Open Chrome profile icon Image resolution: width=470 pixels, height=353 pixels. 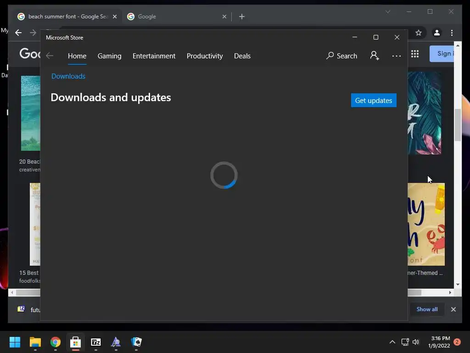pos(437,33)
